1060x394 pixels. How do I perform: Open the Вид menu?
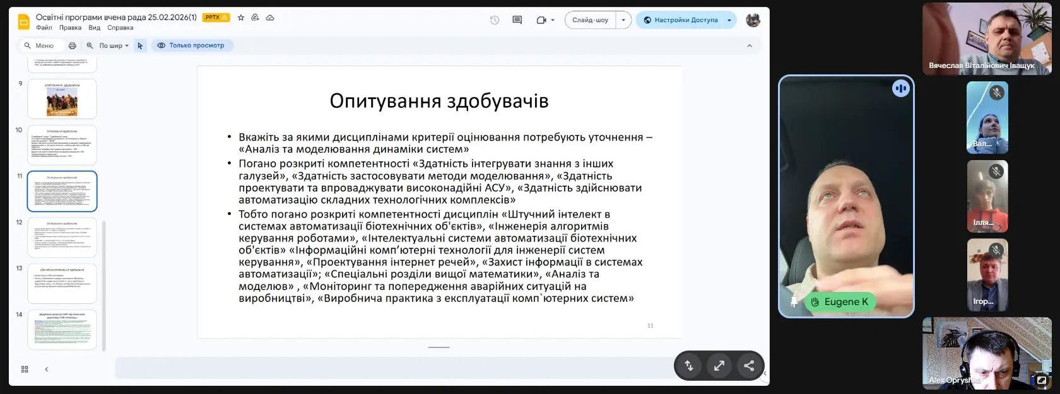coord(95,28)
